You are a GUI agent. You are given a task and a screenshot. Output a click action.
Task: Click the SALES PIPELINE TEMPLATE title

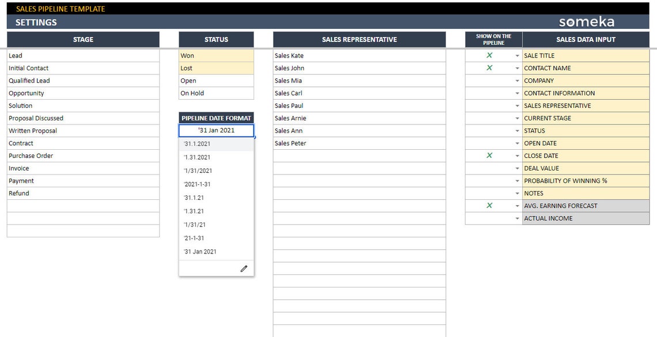59,9
